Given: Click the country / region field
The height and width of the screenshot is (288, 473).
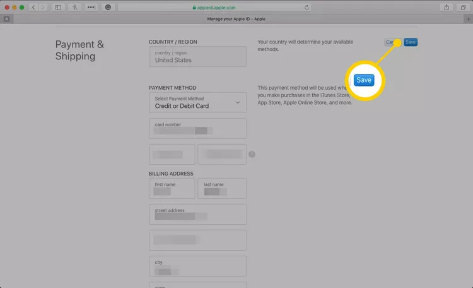Looking at the screenshot, I should pos(197,57).
